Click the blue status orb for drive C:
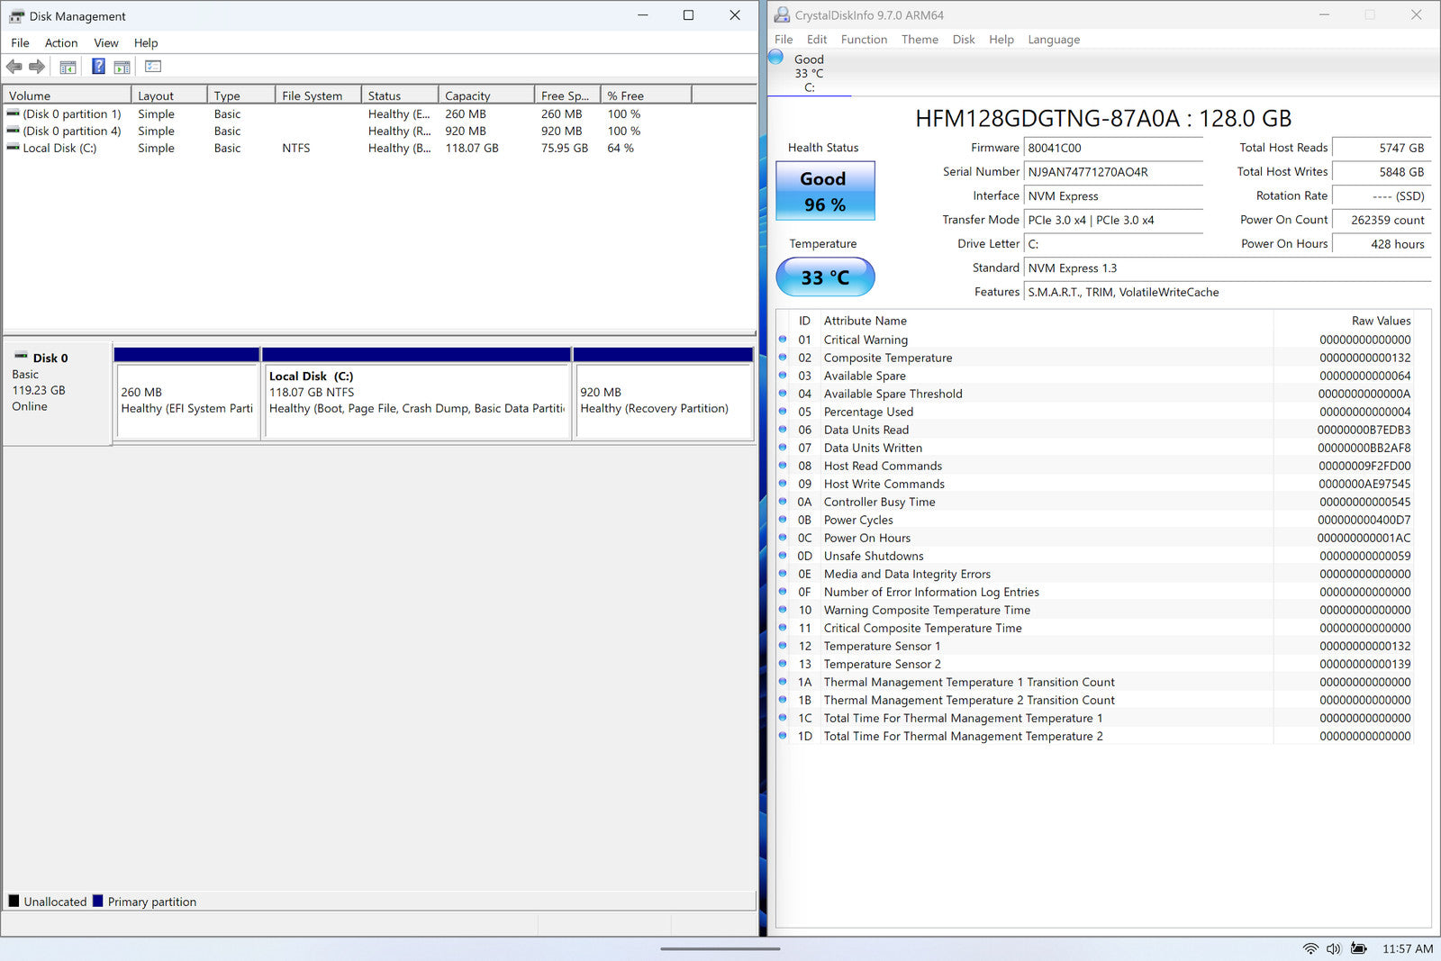The width and height of the screenshot is (1441, 961). click(x=775, y=58)
